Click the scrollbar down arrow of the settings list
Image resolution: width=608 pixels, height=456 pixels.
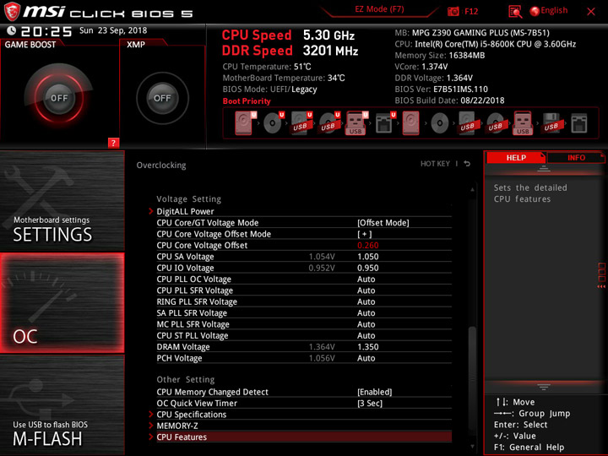point(472,447)
